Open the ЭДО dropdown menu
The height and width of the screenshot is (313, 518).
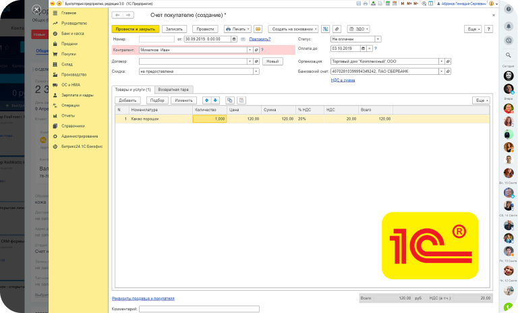(359, 29)
